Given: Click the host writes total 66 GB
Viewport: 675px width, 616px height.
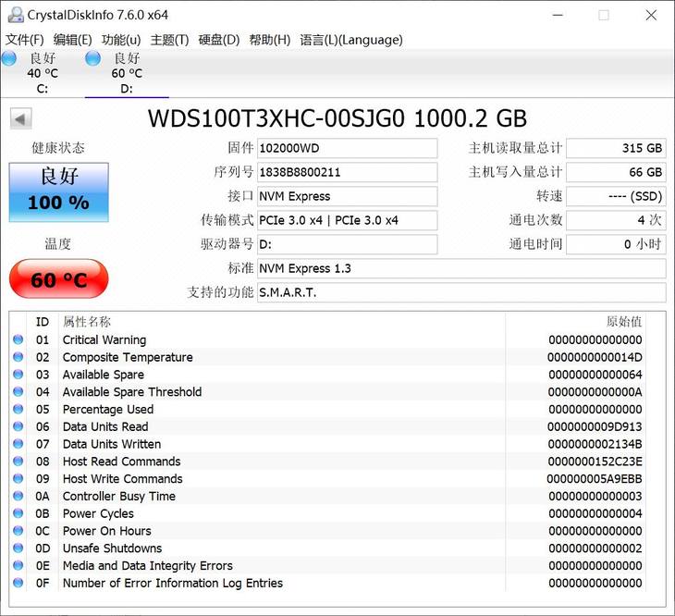Looking at the screenshot, I should point(616,173).
